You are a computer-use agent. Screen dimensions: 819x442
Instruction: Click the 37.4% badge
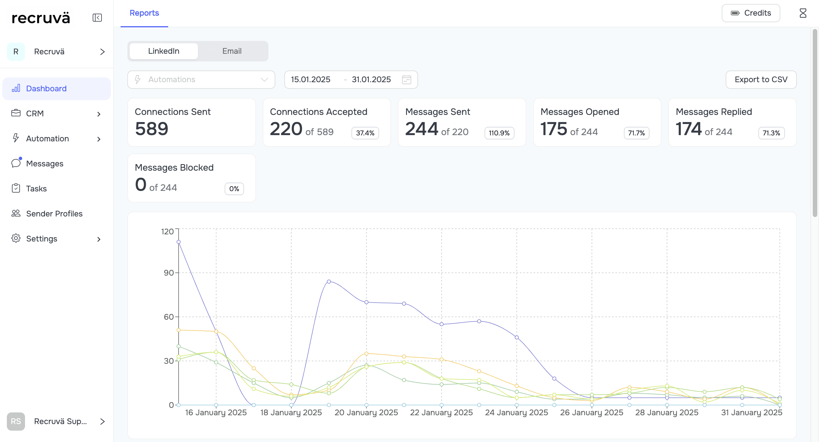365,133
